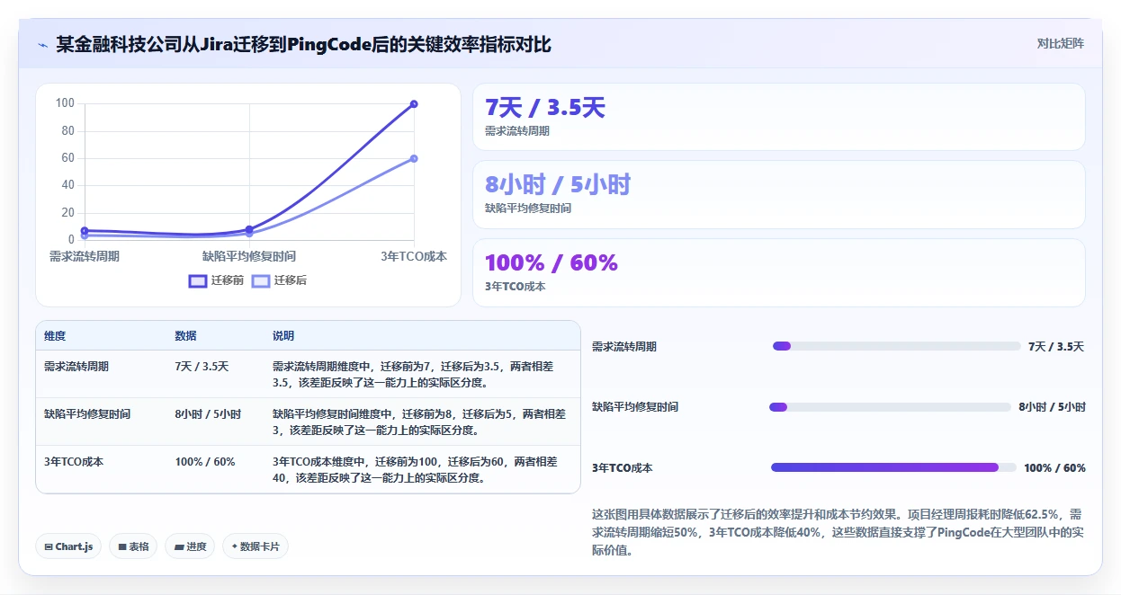Click table cell 8小时 / 5小时
1121x595 pixels.
point(208,414)
